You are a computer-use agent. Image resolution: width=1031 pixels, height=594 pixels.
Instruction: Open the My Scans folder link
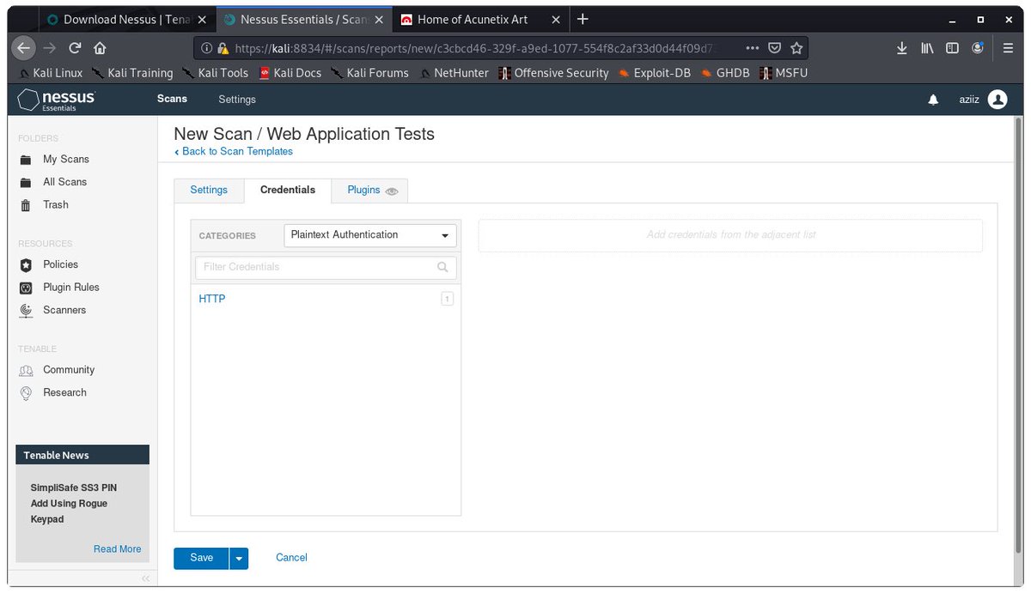tap(66, 160)
